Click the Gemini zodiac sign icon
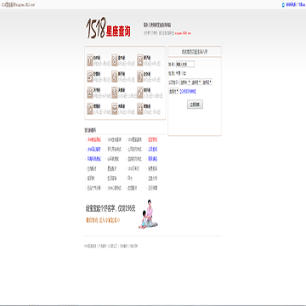Viewport: 306px width, 306px height. 140,60
